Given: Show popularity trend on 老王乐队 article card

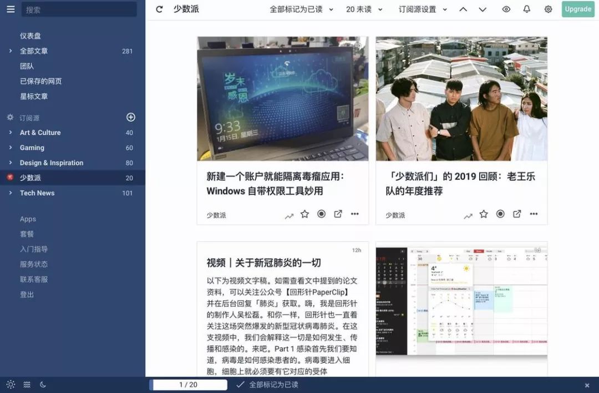Looking at the screenshot, I should tap(468, 216).
